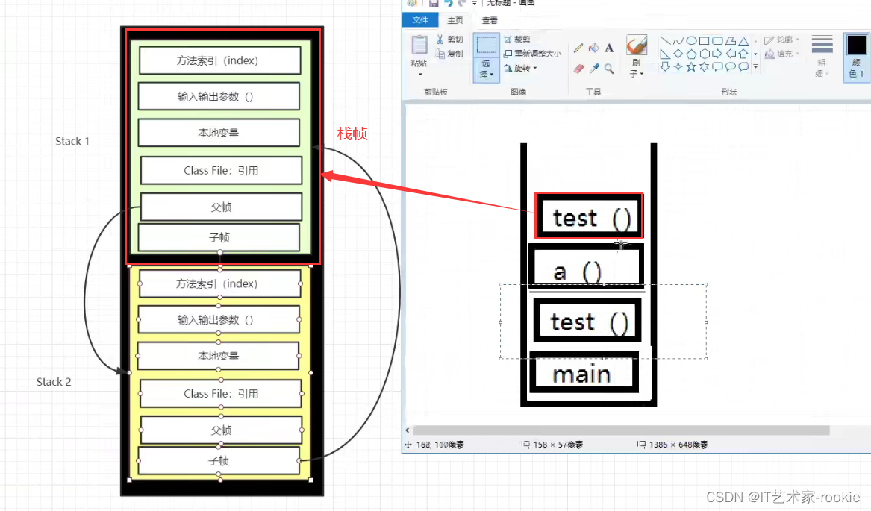Choose the Up arrow shape
This screenshot has height=511, width=871.
744,54
